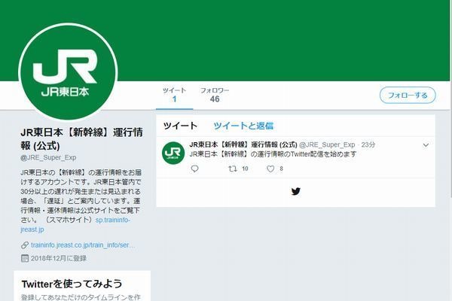Switch to the ツイートと返信 tab
Viewport: 452px width, 301px height.
pyautogui.click(x=243, y=126)
